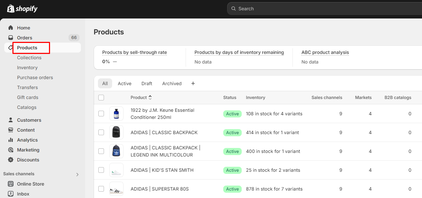Image resolution: width=422 pixels, height=198 pixels.
Task: Open the 1922 by J.M. Keune Essential Conditioner product
Action: click(x=162, y=114)
